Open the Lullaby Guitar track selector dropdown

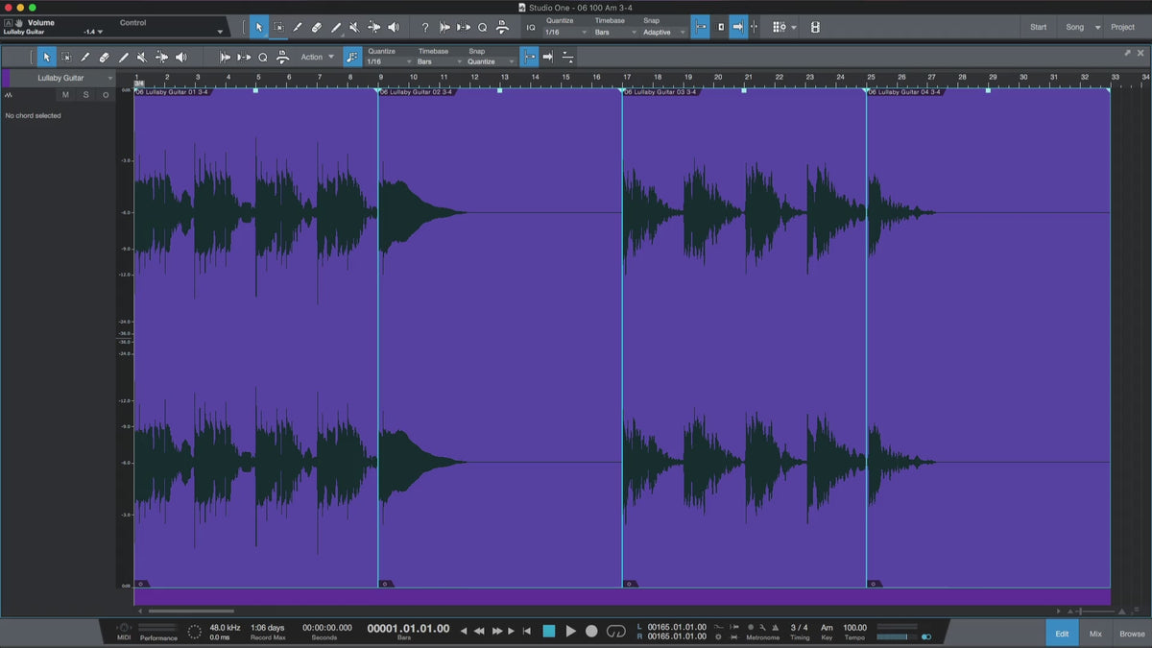[110, 78]
